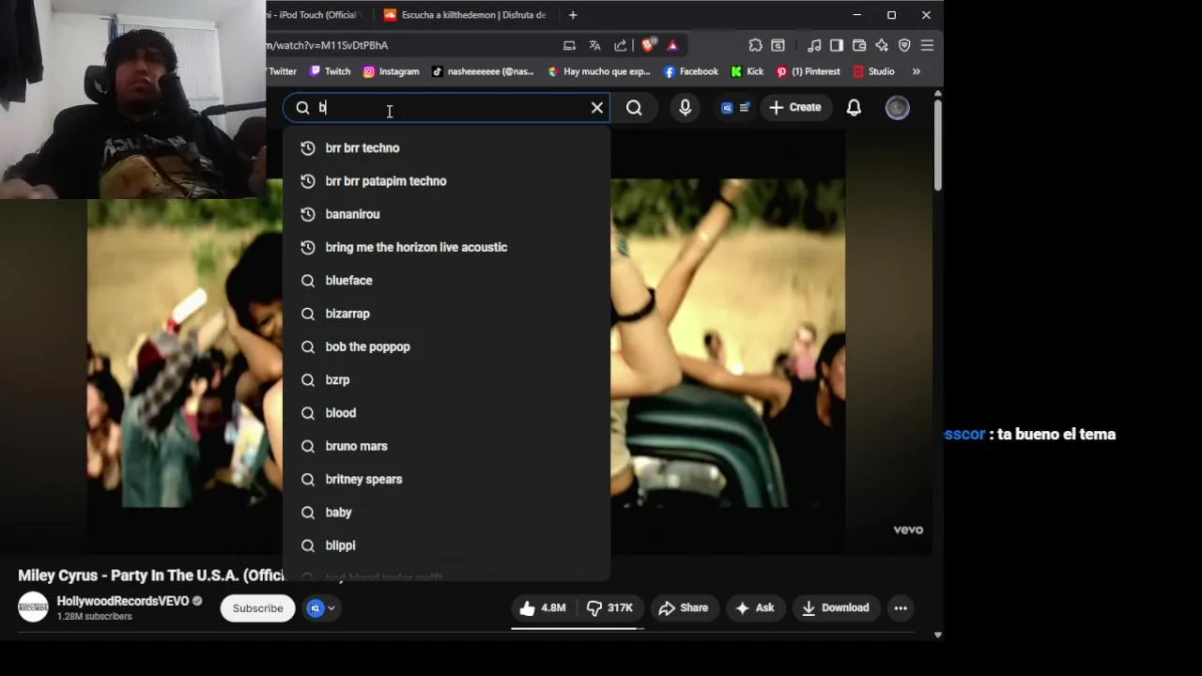The width and height of the screenshot is (1202, 676).
Task: Clear the YouTube search box text
Action: point(597,108)
